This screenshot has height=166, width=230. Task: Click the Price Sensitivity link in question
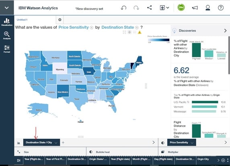tap(74, 27)
